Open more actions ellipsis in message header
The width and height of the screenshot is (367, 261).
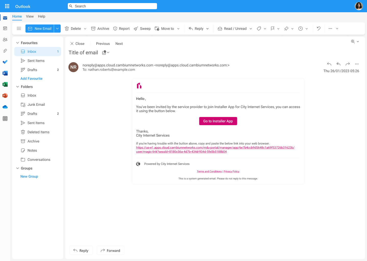tap(357, 64)
